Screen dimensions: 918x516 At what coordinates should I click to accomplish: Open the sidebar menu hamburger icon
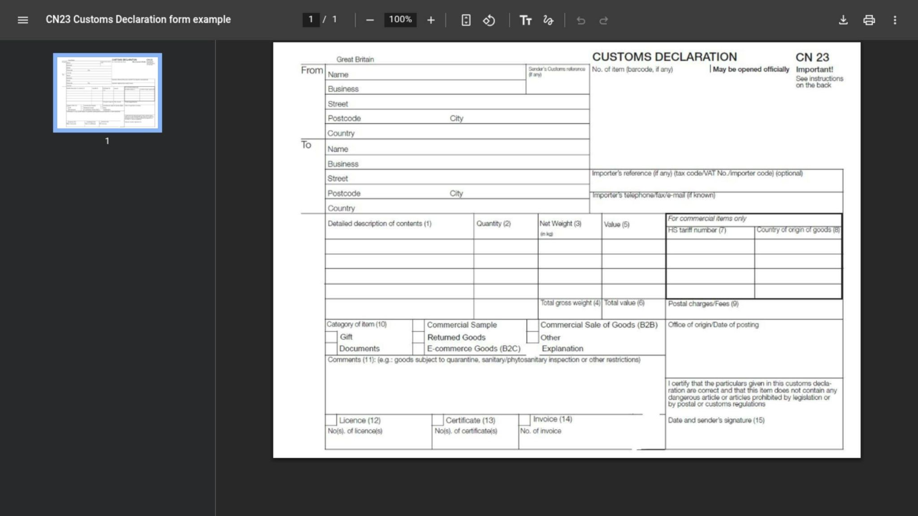point(23,20)
